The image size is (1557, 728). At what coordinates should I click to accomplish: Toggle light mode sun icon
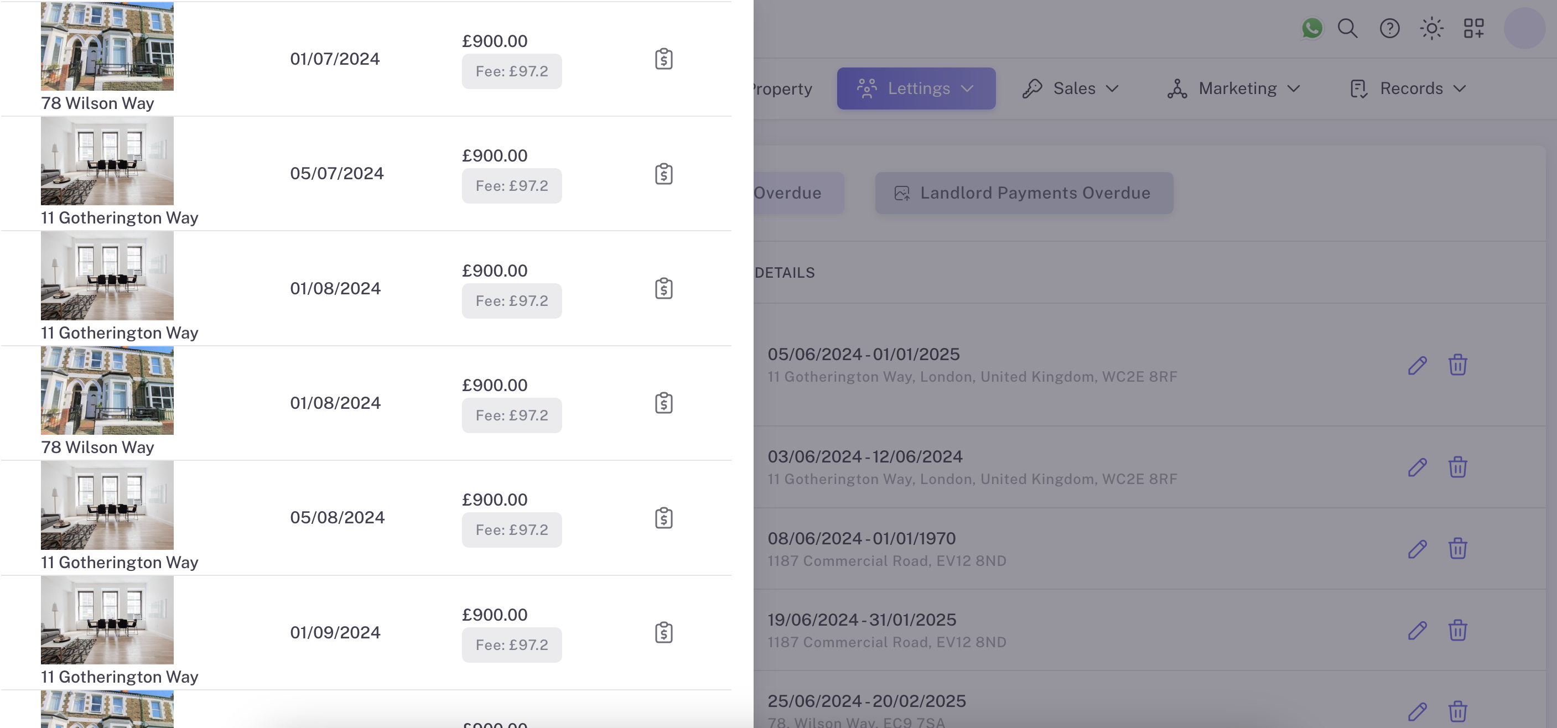point(1431,28)
